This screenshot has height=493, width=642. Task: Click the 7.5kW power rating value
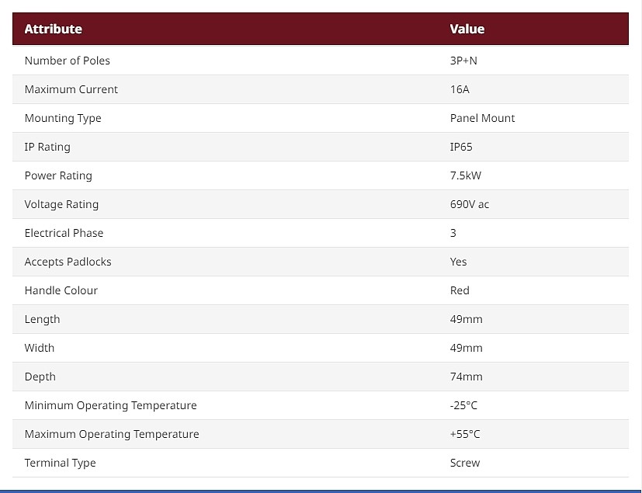pos(466,175)
